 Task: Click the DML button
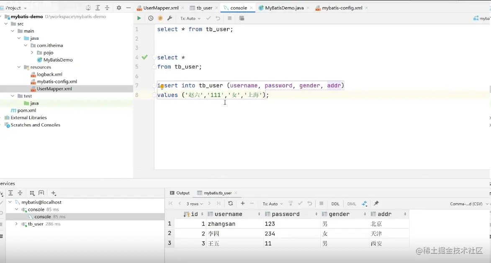[x=351, y=204]
